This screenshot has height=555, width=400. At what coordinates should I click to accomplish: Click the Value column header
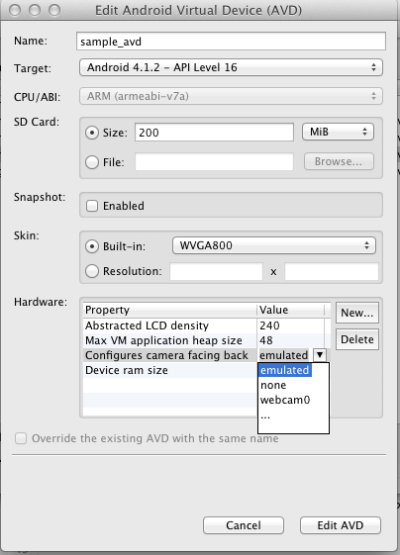click(290, 310)
